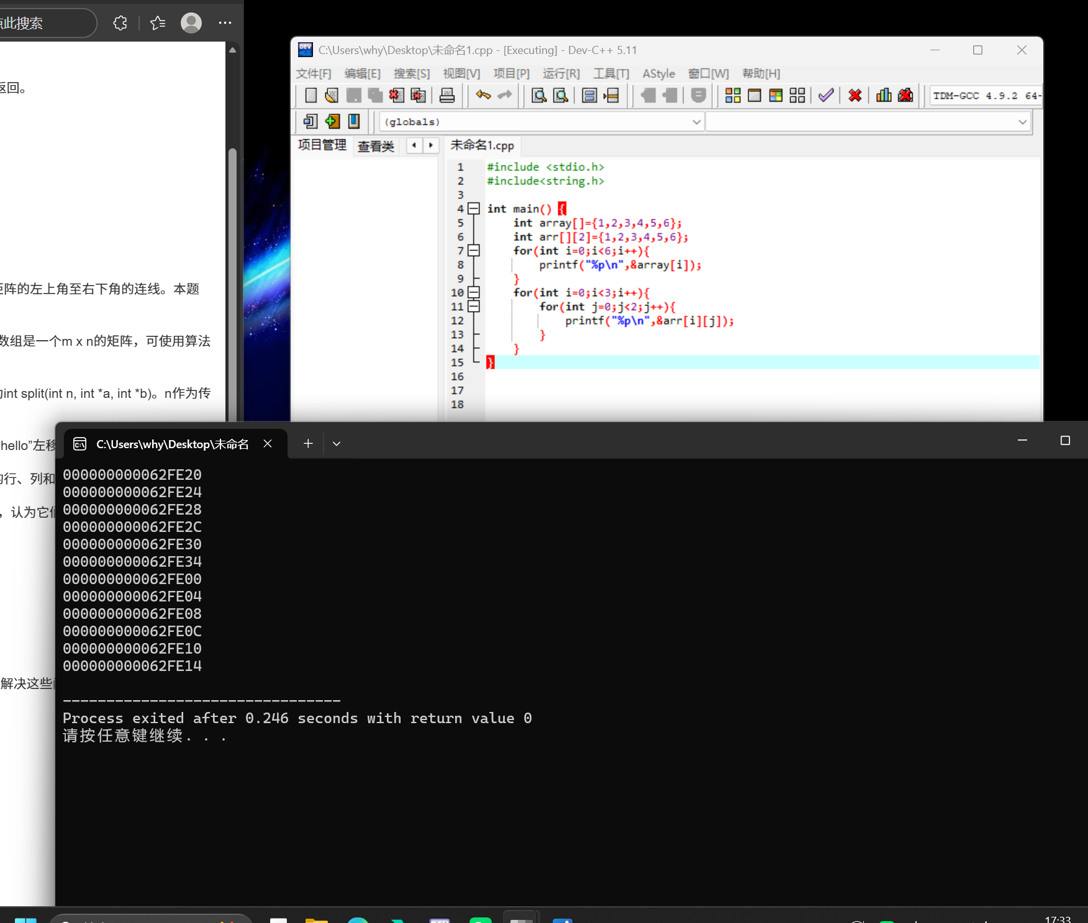Open the 搜索[S] menu
1088x923 pixels.
pos(412,74)
